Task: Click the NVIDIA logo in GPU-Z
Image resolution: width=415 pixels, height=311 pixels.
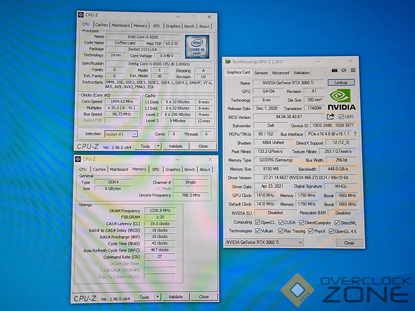Action: 342,100
